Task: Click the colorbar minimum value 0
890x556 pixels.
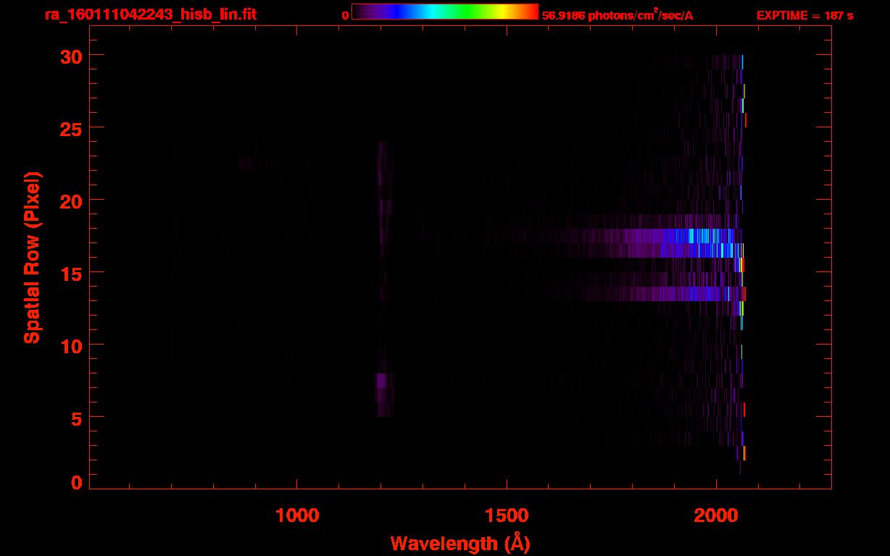Action: 345,15
